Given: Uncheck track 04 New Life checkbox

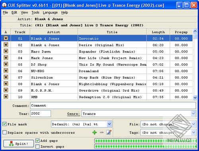Looking at the screenshot, I should click(6, 58).
